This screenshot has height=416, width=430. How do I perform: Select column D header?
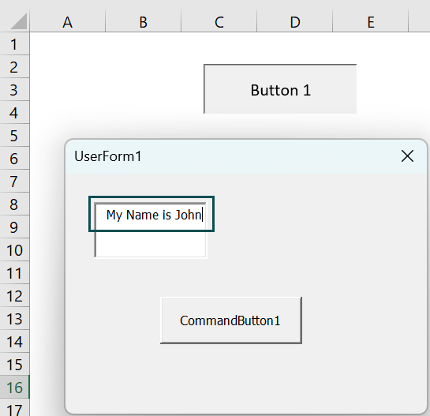(295, 22)
